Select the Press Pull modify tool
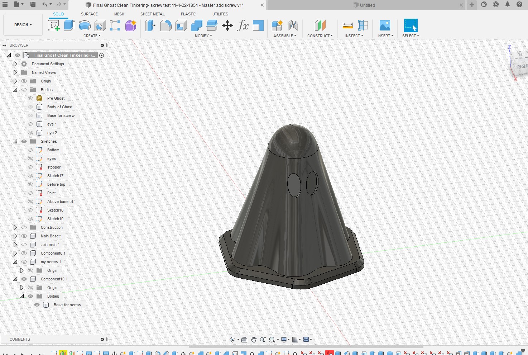Image resolution: width=528 pixels, height=355 pixels. pos(150,25)
